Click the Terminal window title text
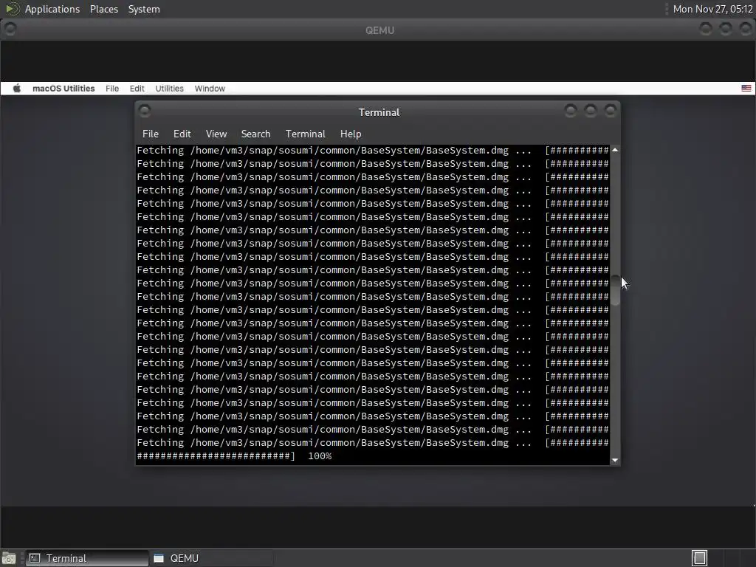The width and height of the screenshot is (756, 567). pyautogui.click(x=379, y=112)
